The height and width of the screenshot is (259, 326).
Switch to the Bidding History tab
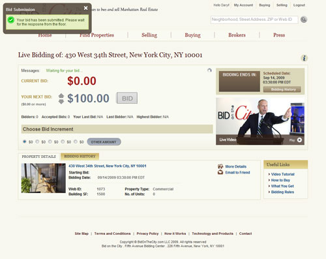coord(80,157)
